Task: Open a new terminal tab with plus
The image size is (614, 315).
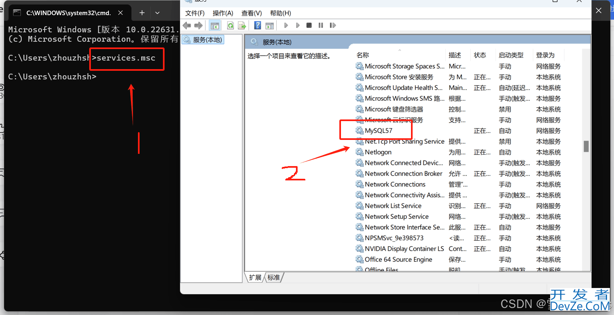Action: coord(142,13)
